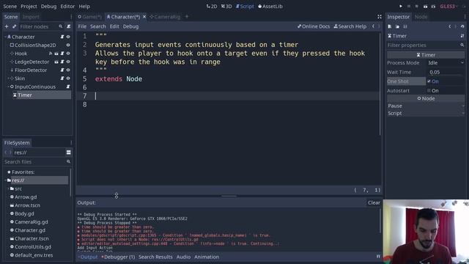Disable One Shot checkbox
This screenshot has height=264, width=469.
429,81
